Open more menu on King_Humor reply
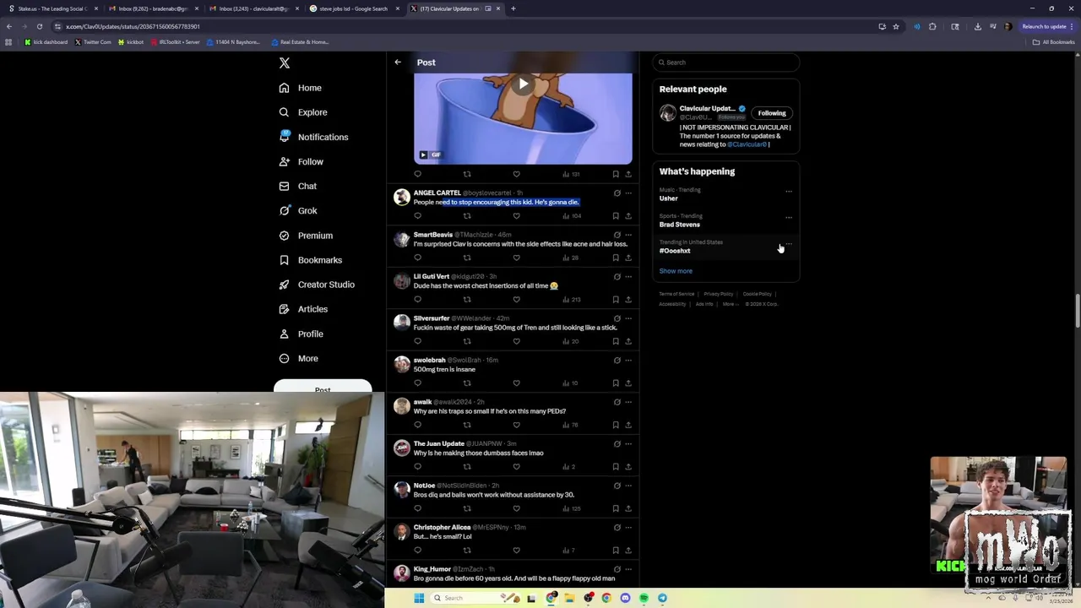 [628, 569]
